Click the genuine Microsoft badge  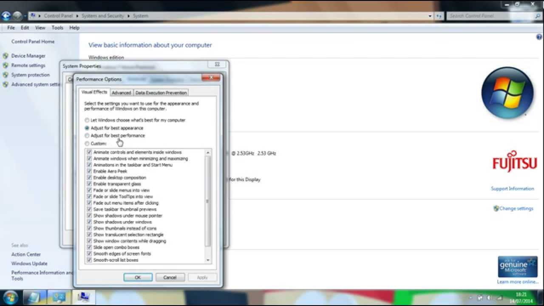pyautogui.click(x=518, y=267)
